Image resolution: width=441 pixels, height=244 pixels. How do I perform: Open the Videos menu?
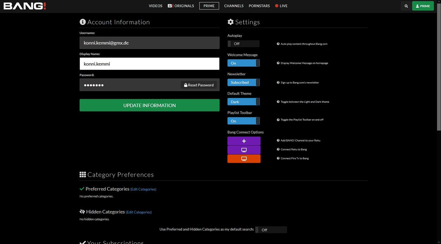pos(155,6)
